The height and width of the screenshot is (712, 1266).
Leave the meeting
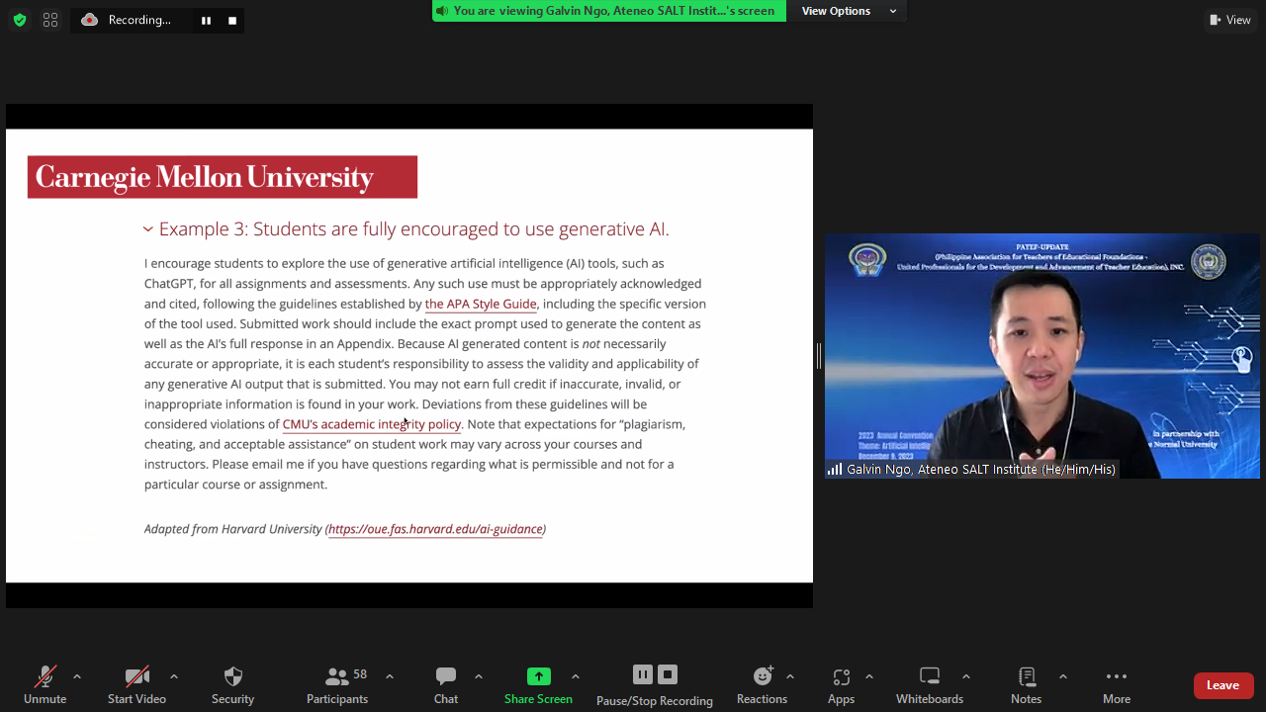1222,685
